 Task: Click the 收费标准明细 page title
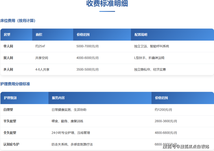[107, 4]
